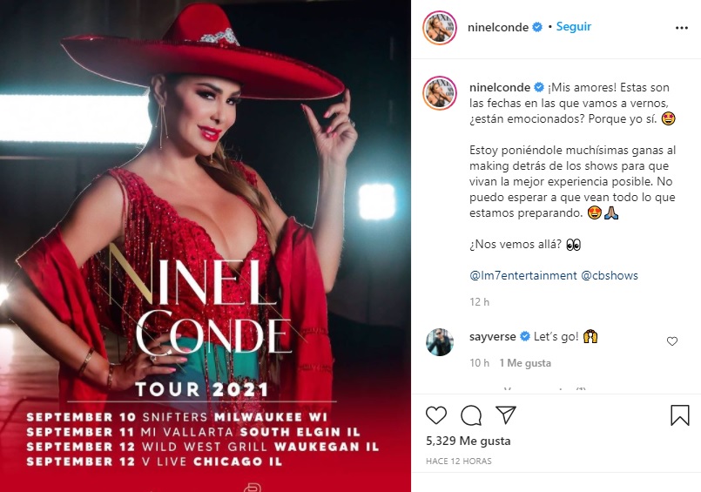The height and width of the screenshot is (492, 701).
Task: Save the post with the bookmark icon
Action: (679, 415)
